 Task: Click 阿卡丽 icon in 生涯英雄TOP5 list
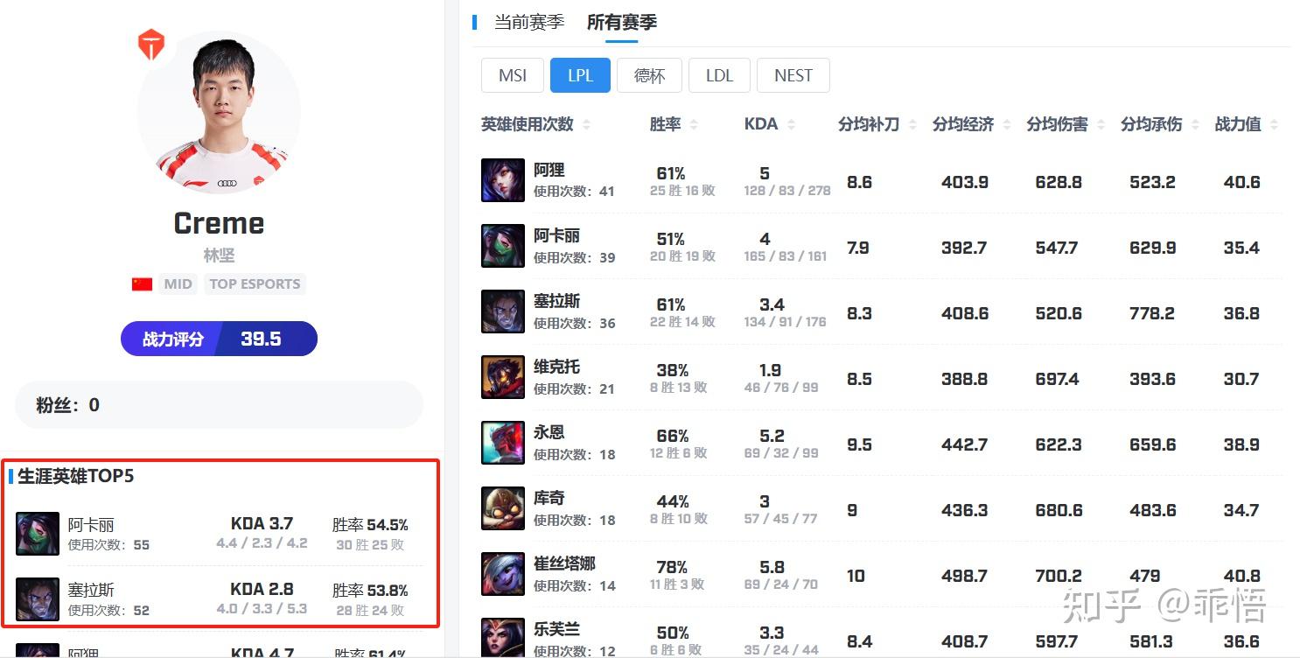[x=38, y=534]
